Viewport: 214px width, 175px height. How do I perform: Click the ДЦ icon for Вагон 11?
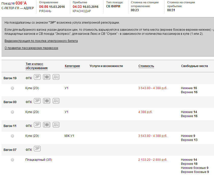(56, 125)
